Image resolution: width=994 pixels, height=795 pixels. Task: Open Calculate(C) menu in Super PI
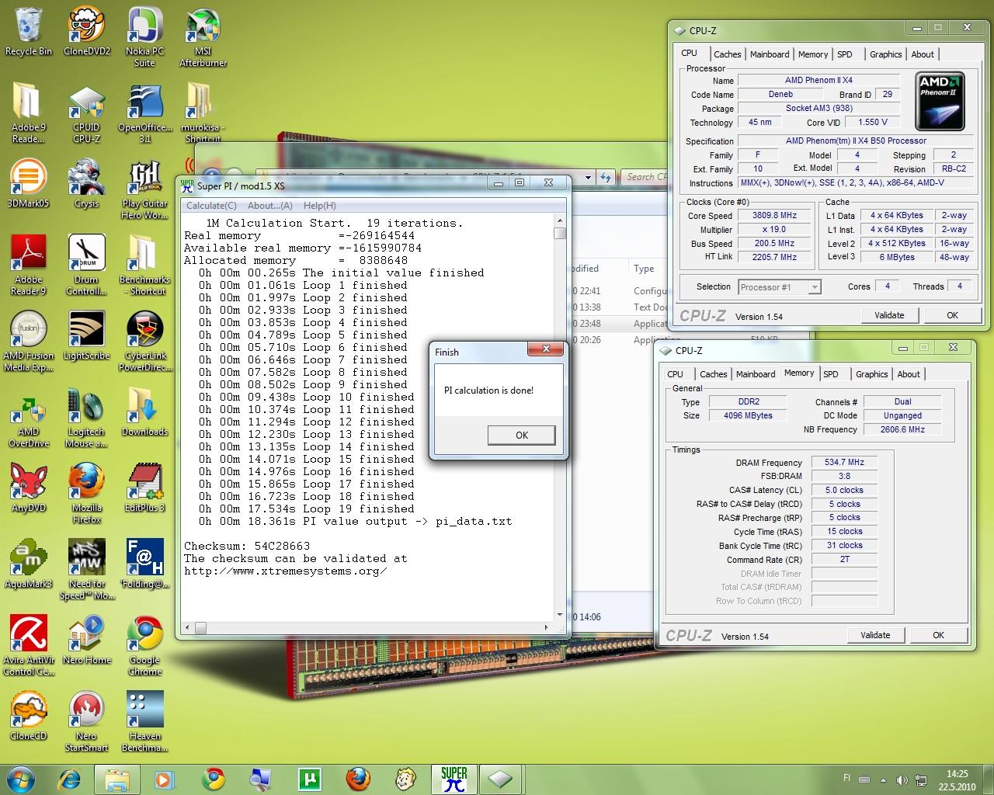(211, 206)
